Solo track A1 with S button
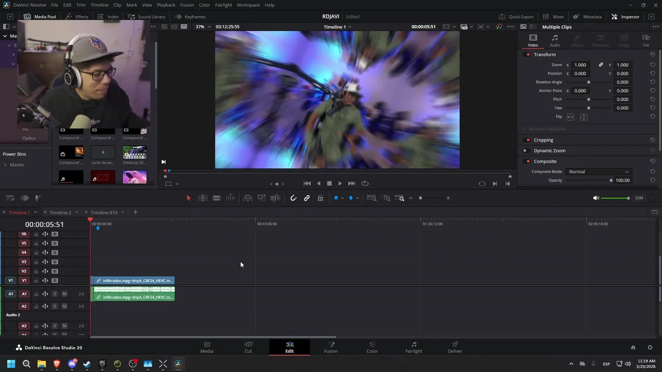 click(x=54, y=294)
